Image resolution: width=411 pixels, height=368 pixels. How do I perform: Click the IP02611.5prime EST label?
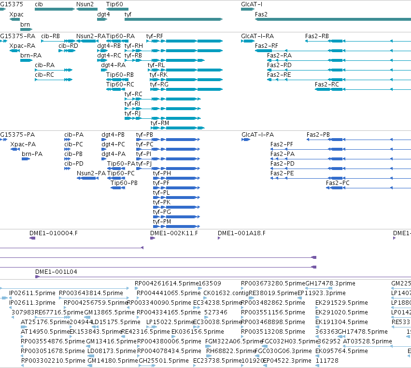(32, 293)
